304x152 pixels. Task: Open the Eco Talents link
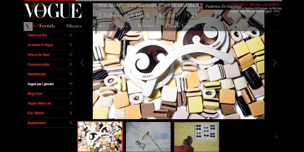click(35, 113)
